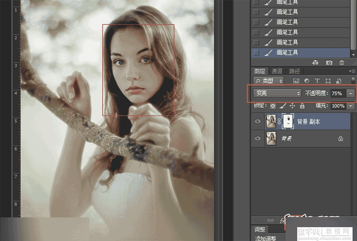
Task: Open 类型 layer filter type dropdown
Action: click(268, 81)
